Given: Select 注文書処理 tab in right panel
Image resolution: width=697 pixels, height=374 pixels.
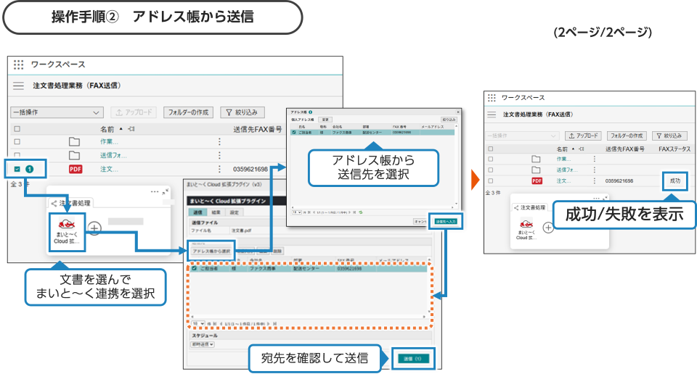Looking at the screenshot, I should (530, 207).
